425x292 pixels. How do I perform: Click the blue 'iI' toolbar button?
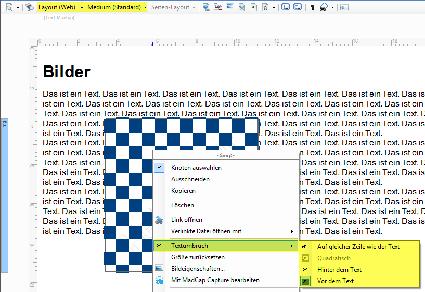point(286,7)
